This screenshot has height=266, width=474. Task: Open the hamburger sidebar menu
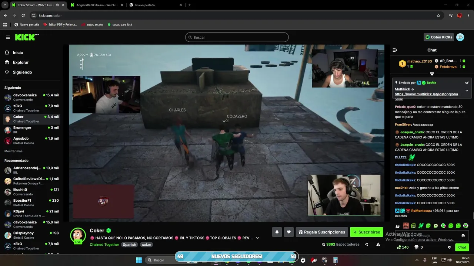click(x=8, y=37)
